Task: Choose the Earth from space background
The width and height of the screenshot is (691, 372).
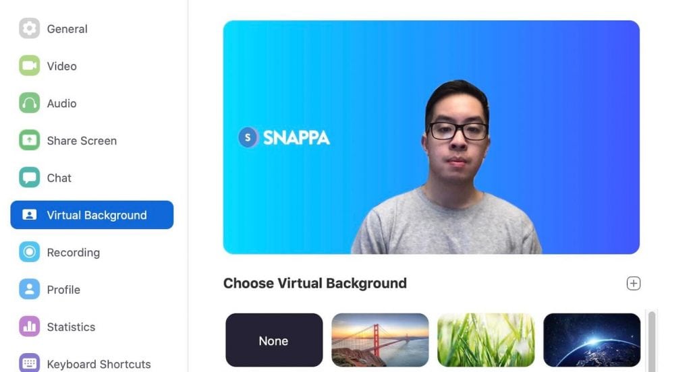Action: point(592,340)
